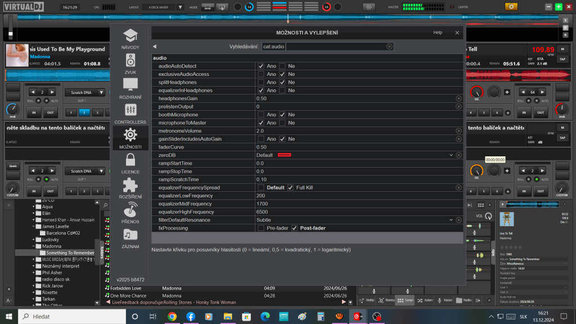Select the Zvuk speaker icon

coord(130,63)
